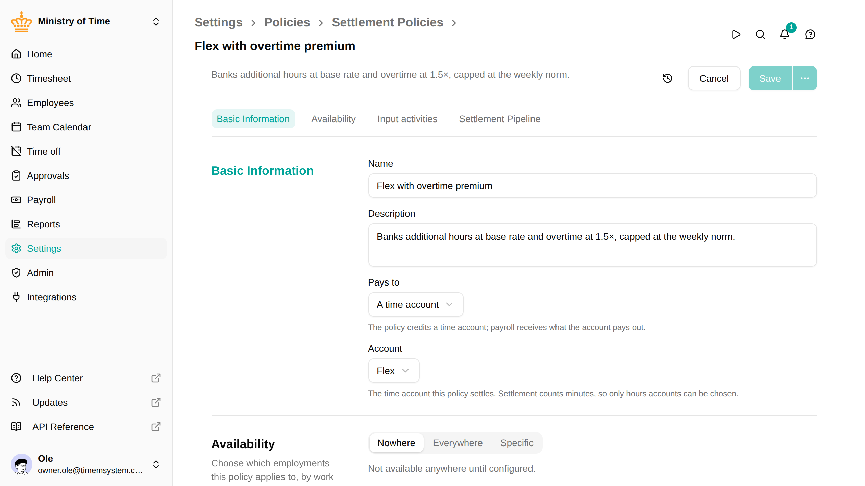This screenshot has width=865, height=486.
Task: Select Everywhere availability option
Action: pyautogui.click(x=458, y=443)
